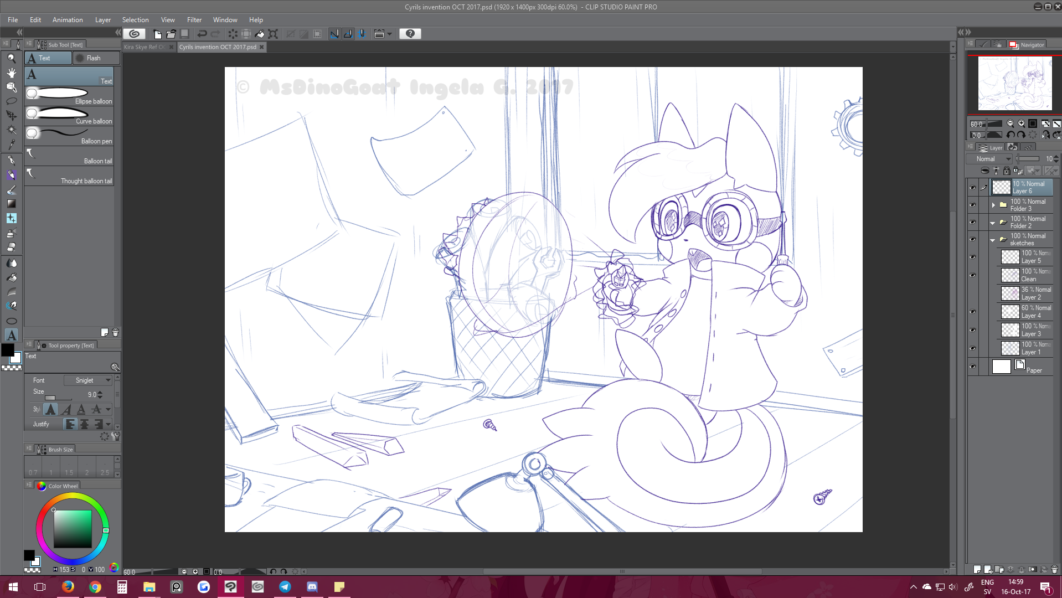Select the Balloon pen sub tool
The height and width of the screenshot is (598, 1062).
[69, 136]
